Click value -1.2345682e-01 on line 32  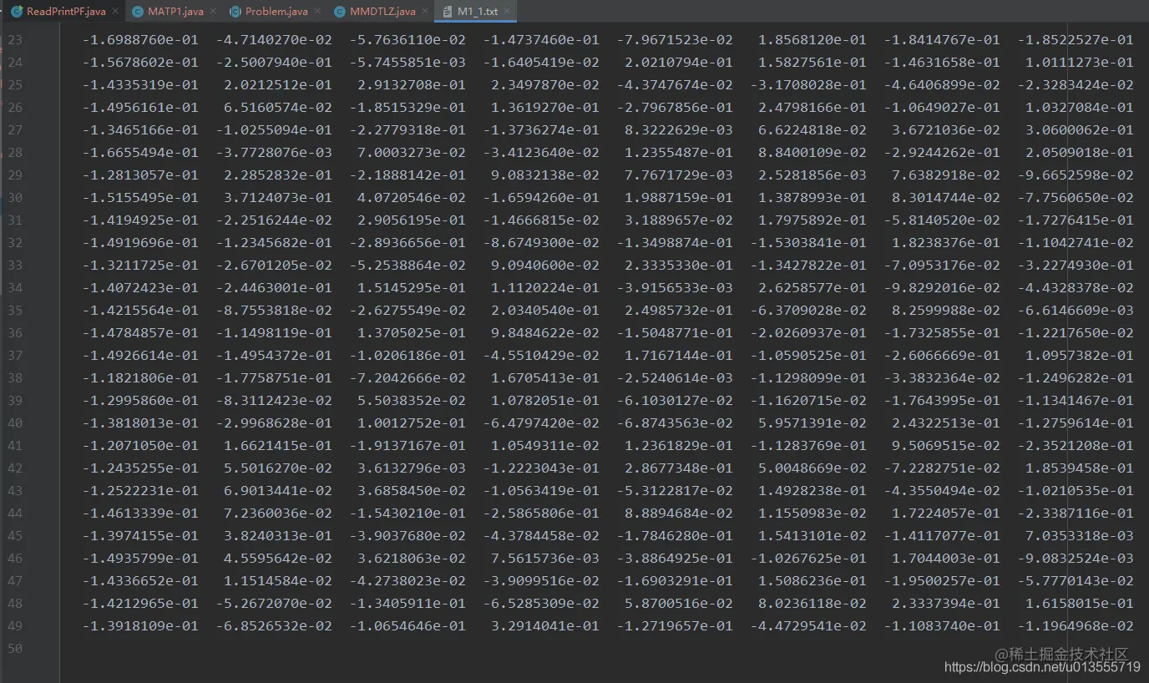[x=274, y=243]
